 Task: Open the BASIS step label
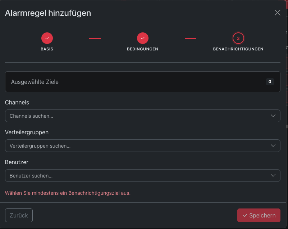(47, 49)
